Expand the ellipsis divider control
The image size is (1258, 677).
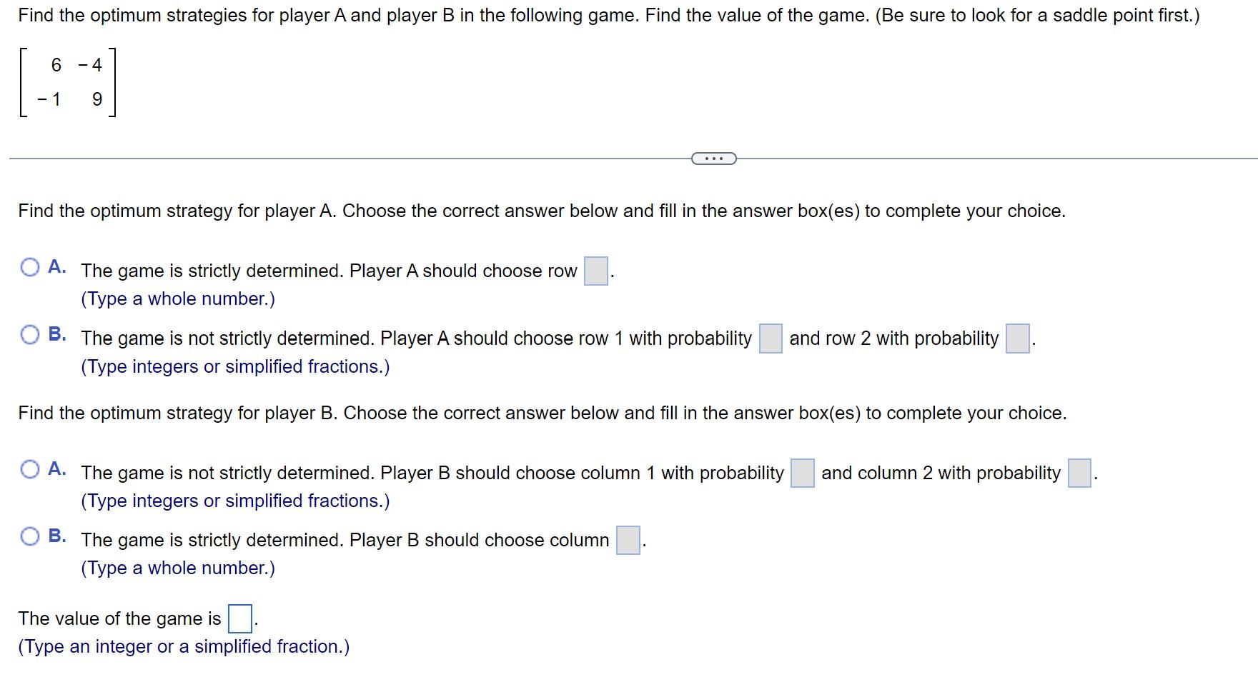click(713, 159)
